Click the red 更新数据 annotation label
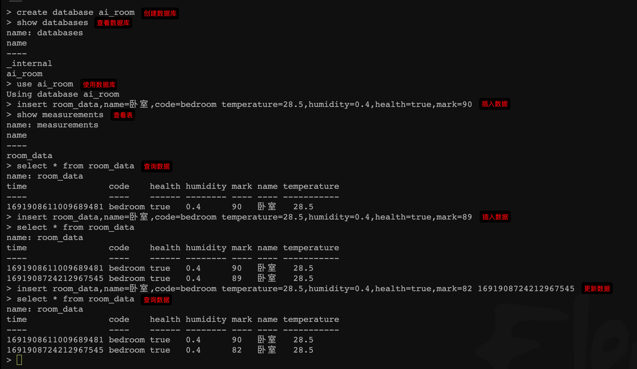The width and height of the screenshot is (637, 369). click(597, 289)
